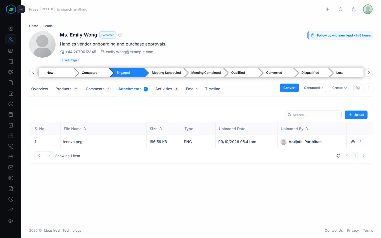The height and width of the screenshot is (238, 381).
Task: Open the settings gear in sidebar
Action: click(x=11, y=221)
